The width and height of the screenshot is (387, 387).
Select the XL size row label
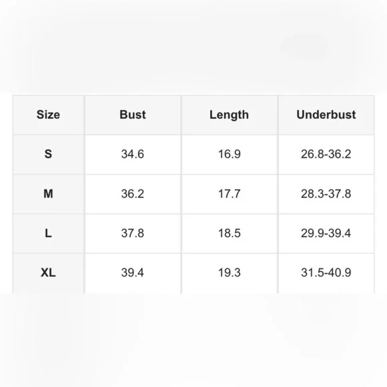48,272
